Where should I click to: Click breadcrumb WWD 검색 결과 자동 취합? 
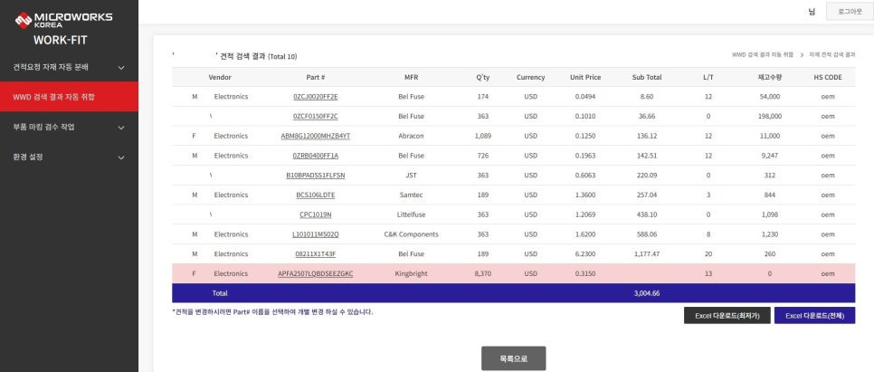[763, 54]
